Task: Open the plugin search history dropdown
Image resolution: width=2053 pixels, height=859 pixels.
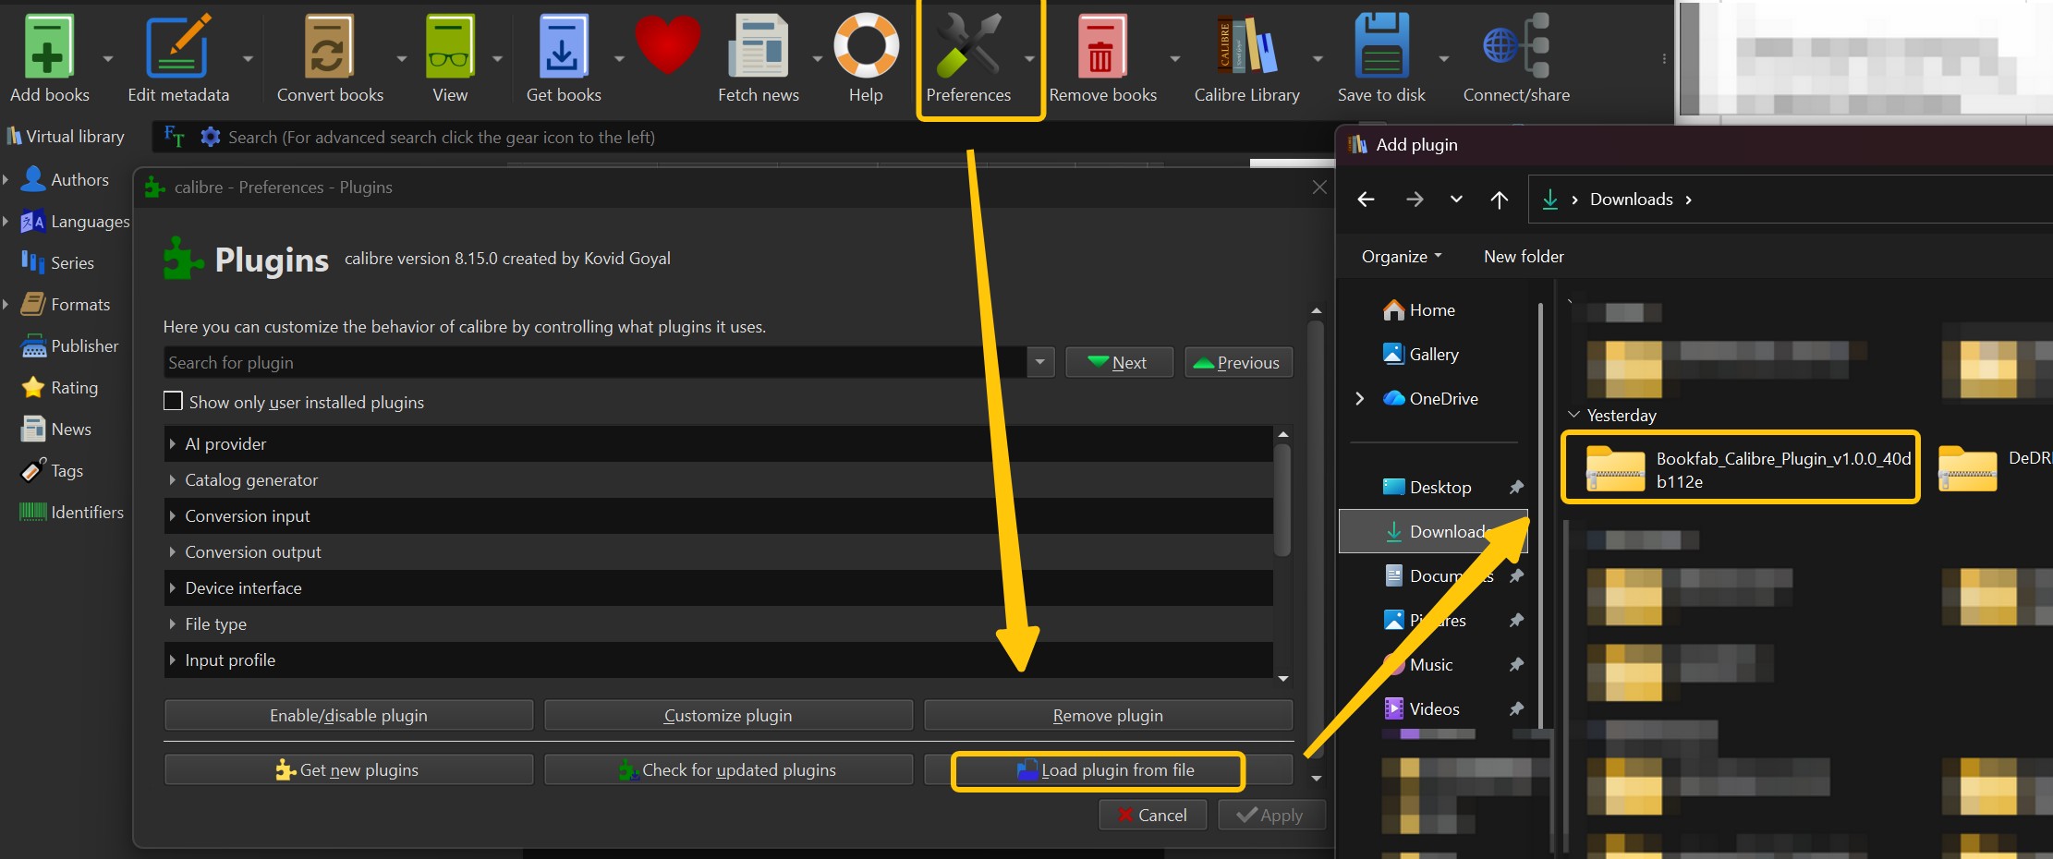Action: pyautogui.click(x=1040, y=362)
